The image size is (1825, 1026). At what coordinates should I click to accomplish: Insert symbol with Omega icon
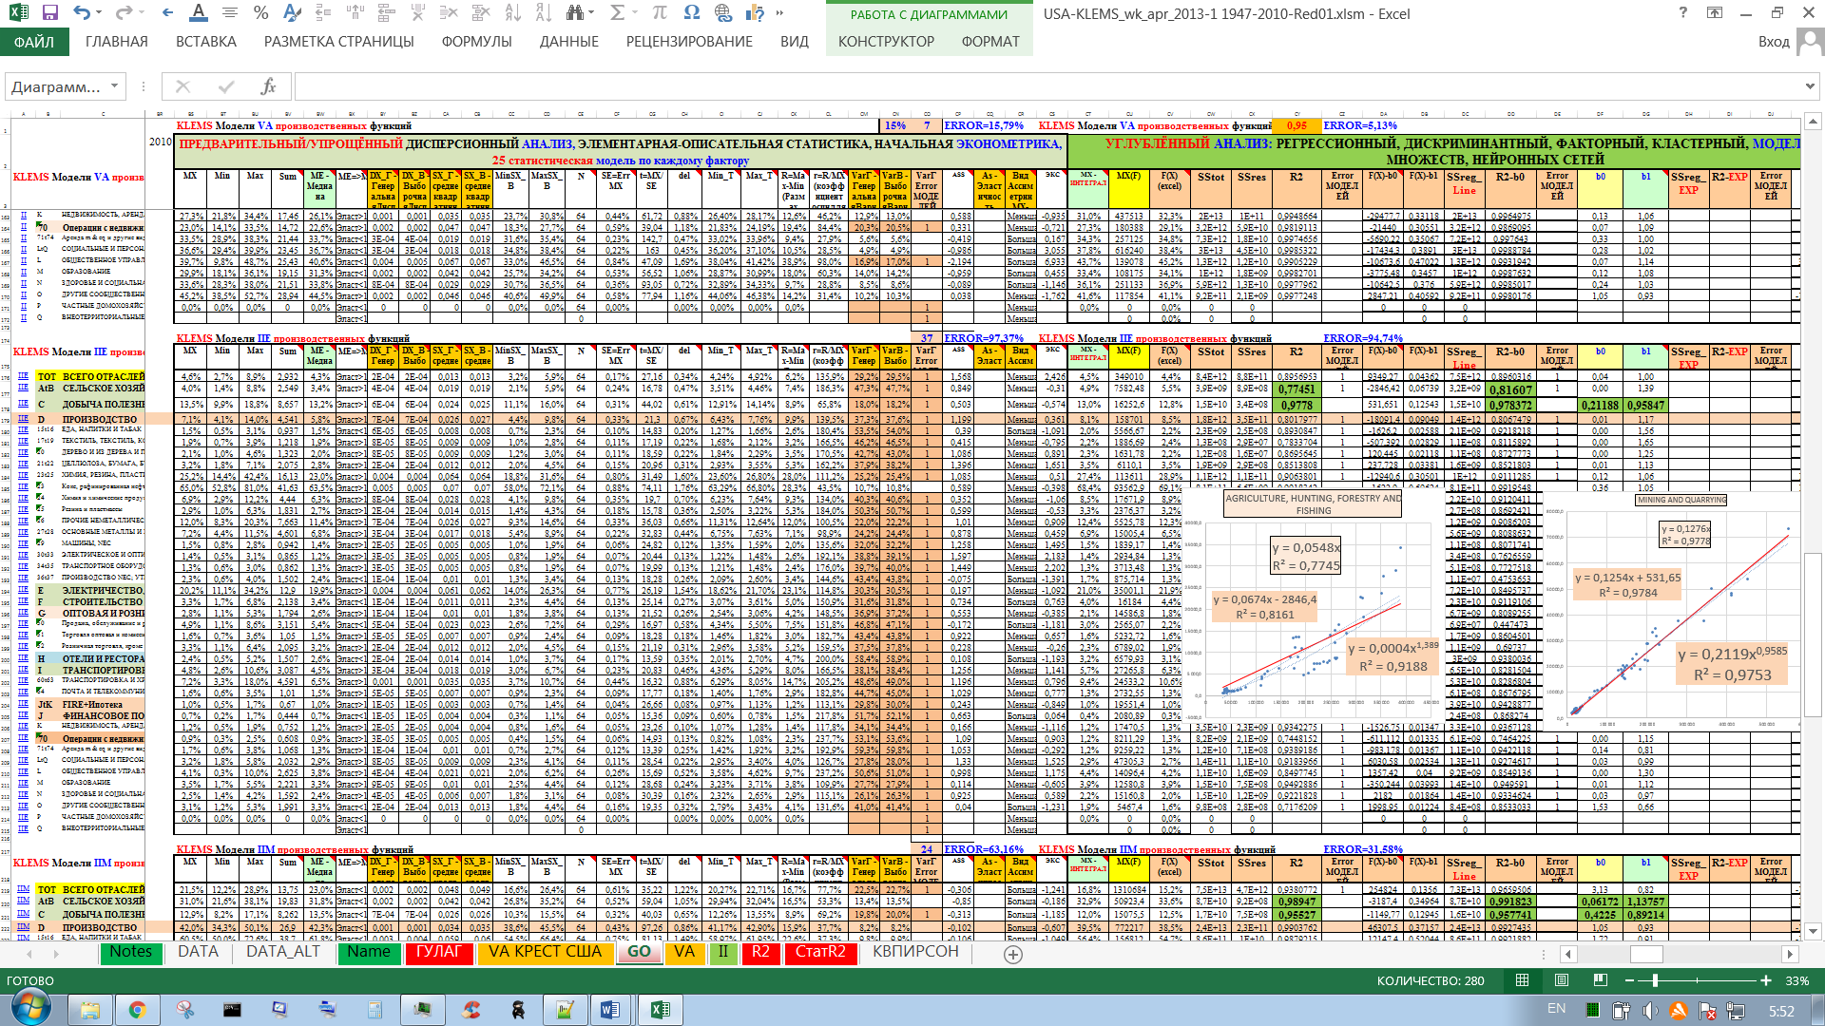pyautogui.click(x=691, y=13)
